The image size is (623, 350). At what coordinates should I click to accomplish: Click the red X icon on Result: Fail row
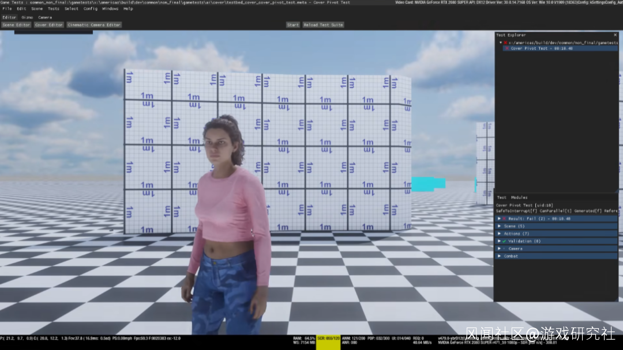point(504,219)
